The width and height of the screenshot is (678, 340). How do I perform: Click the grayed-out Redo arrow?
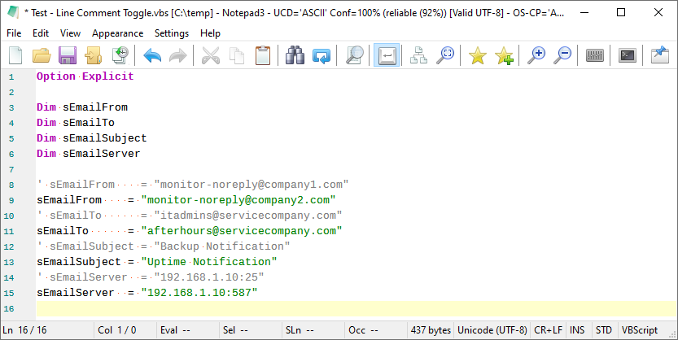(x=177, y=56)
